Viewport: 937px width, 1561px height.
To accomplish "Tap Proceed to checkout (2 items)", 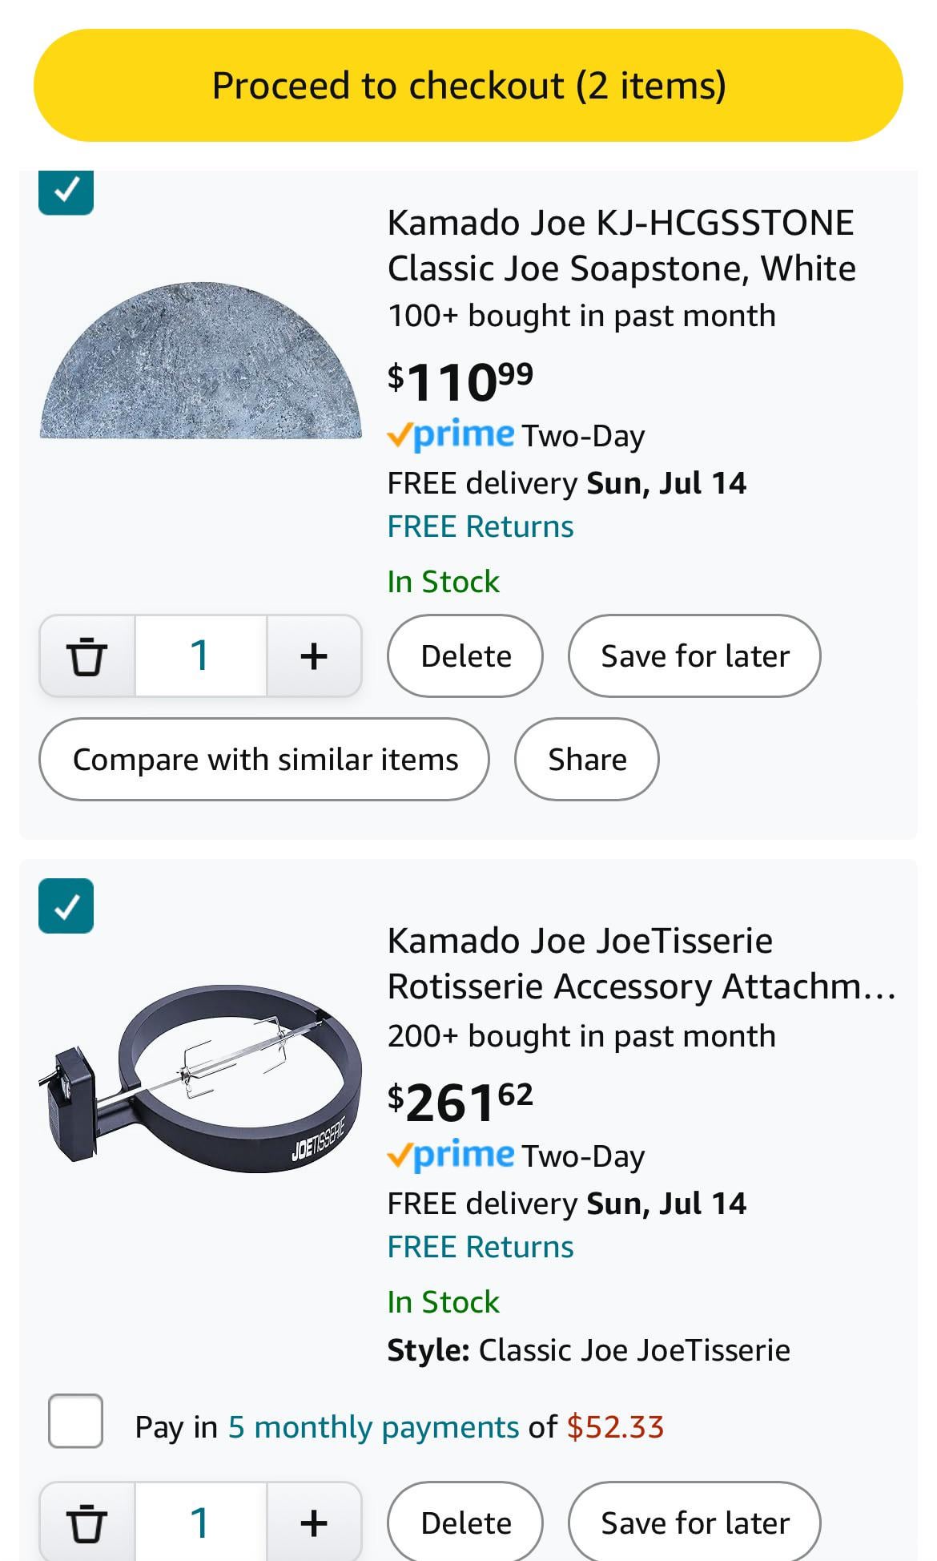I will coord(468,86).
